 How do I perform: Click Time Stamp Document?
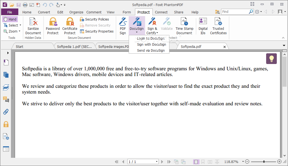click(x=184, y=26)
